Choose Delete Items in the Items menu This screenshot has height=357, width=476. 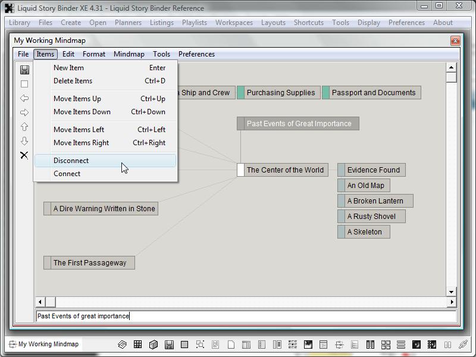pyautogui.click(x=73, y=81)
